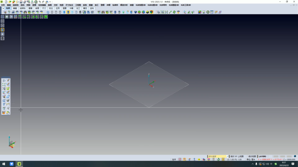Click the VISI app icon in the taskbar
This screenshot has height=167, width=298.
19,164
